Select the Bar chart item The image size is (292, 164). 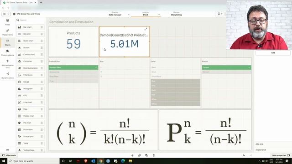click(x=31, y=27)
